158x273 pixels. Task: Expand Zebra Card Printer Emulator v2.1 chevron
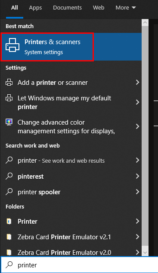[x=137, y=237]
